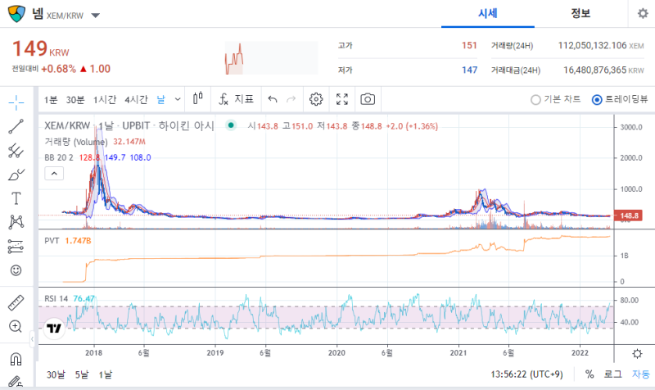Open price axis settings gear
The height and width of the screenshot is (390, 655).
coord(637,354)
